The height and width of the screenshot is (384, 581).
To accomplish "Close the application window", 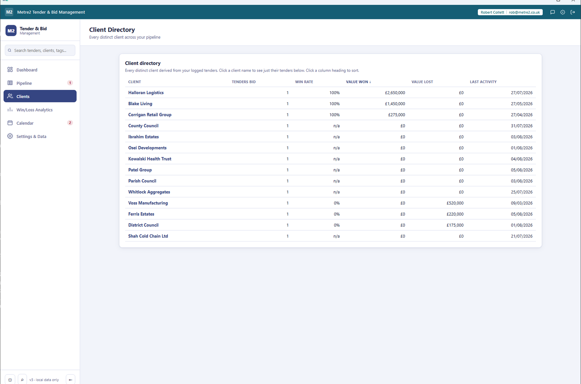I will 573,1.
